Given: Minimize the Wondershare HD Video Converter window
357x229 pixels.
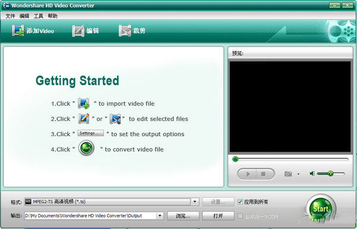Looking at the screenshot, I should (x=334, y=5).
